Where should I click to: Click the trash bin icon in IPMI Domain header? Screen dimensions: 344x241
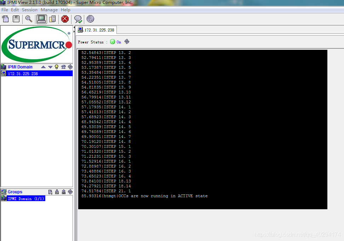[63, 67]
